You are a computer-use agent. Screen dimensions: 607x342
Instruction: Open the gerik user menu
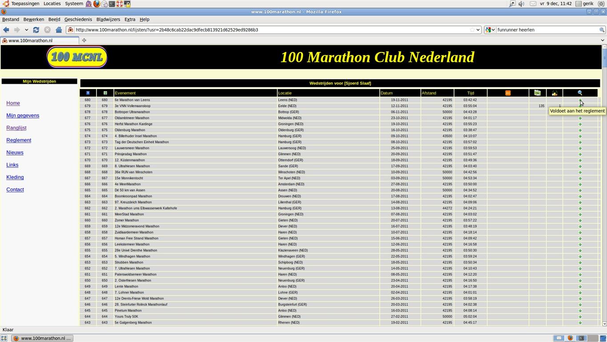[x=585, y=4]
